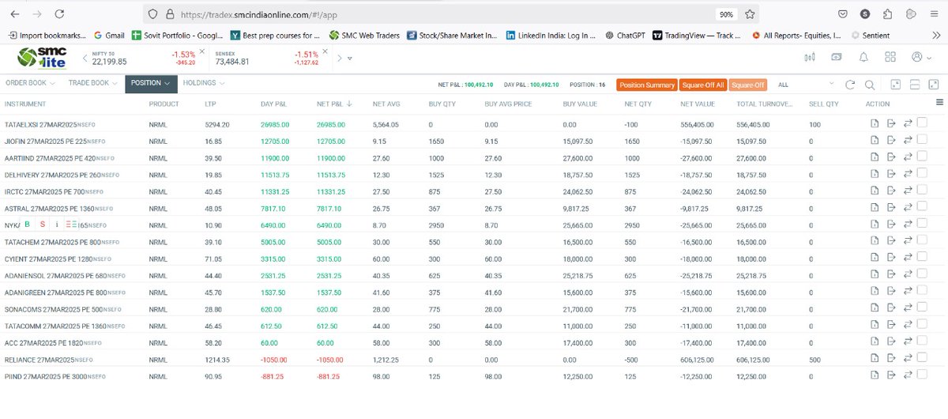
Task: Tick the checkbox for ASTRAL row
Action: (x=922, y=208)
